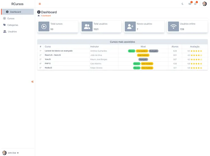Click the Total usuários value 1521
Viewport: 210px width, 156px height.
pos(96,29)
